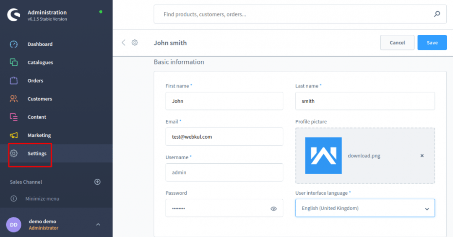Click the DD user avatar

(x=13, y=224)
